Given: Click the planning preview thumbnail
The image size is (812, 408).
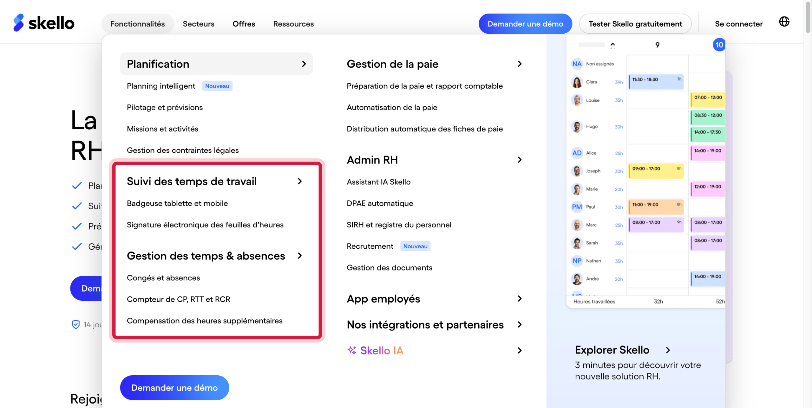Looking at the screenshot, I should coord(645,171).
